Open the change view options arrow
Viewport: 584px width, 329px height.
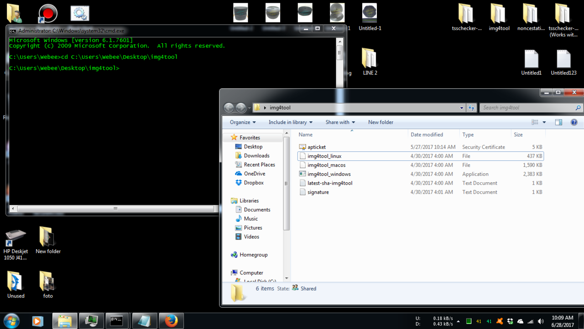(x=544, y=123)
